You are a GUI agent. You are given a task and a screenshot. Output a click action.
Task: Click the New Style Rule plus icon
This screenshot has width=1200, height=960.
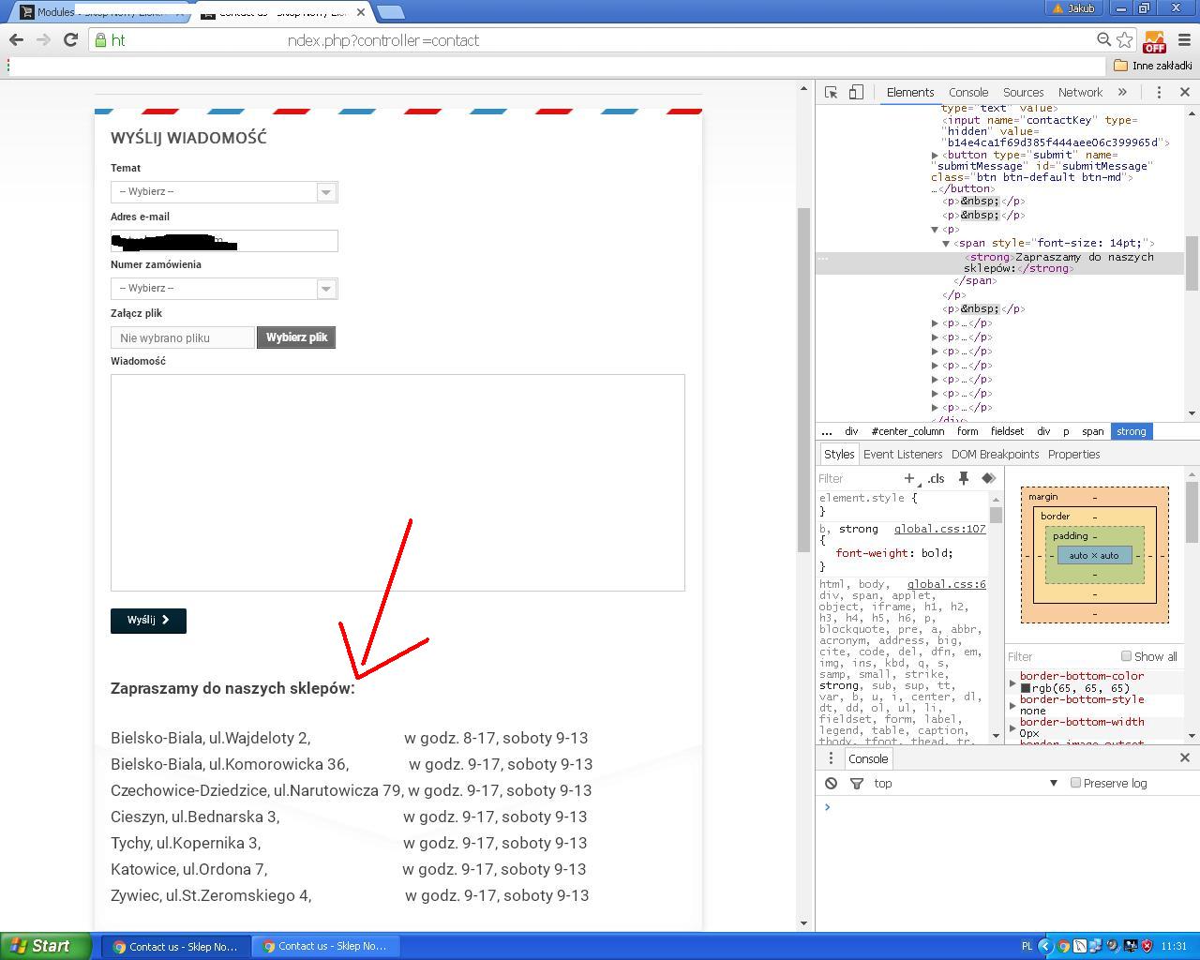pyautogui.click(x=909, y=478)
